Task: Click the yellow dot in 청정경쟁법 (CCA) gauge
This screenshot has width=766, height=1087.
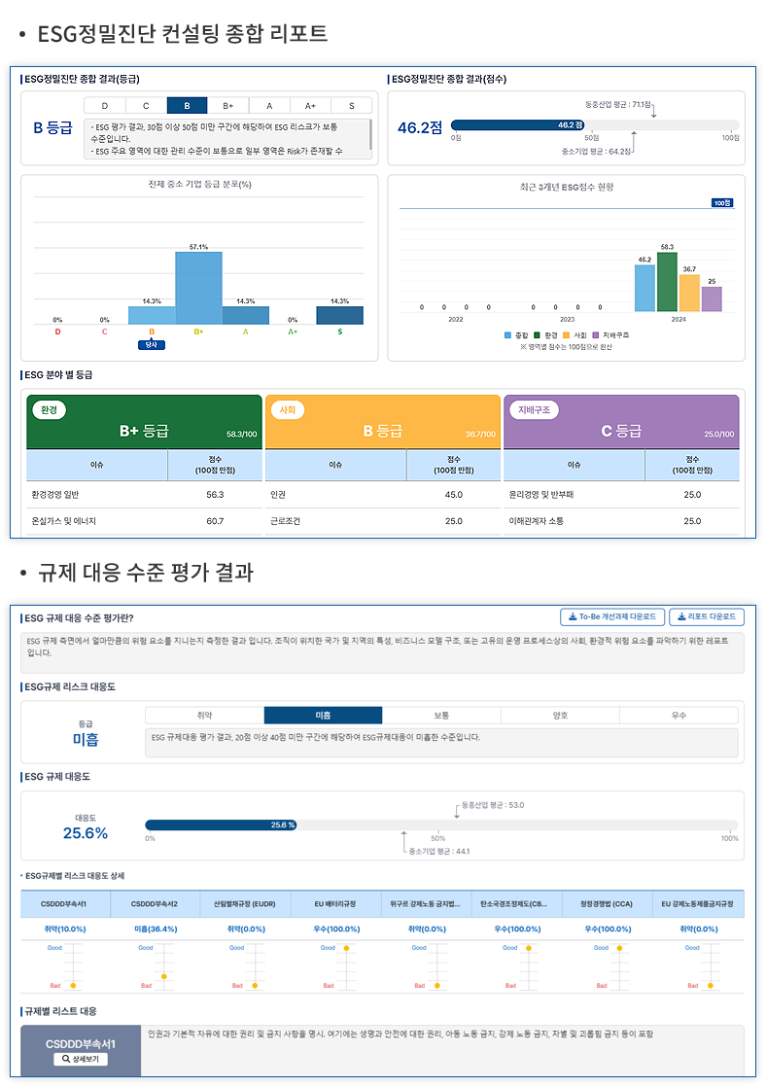Action: point(620,948)
